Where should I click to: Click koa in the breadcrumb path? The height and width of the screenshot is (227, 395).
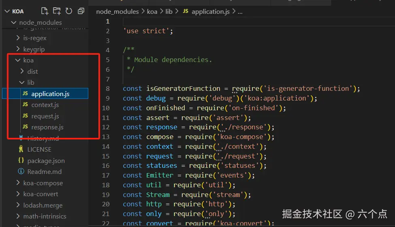point(152,12)
